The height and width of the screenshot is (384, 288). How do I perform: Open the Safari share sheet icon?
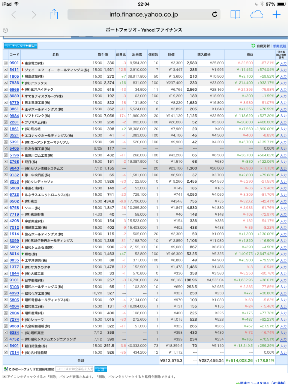tap(54, 14)
